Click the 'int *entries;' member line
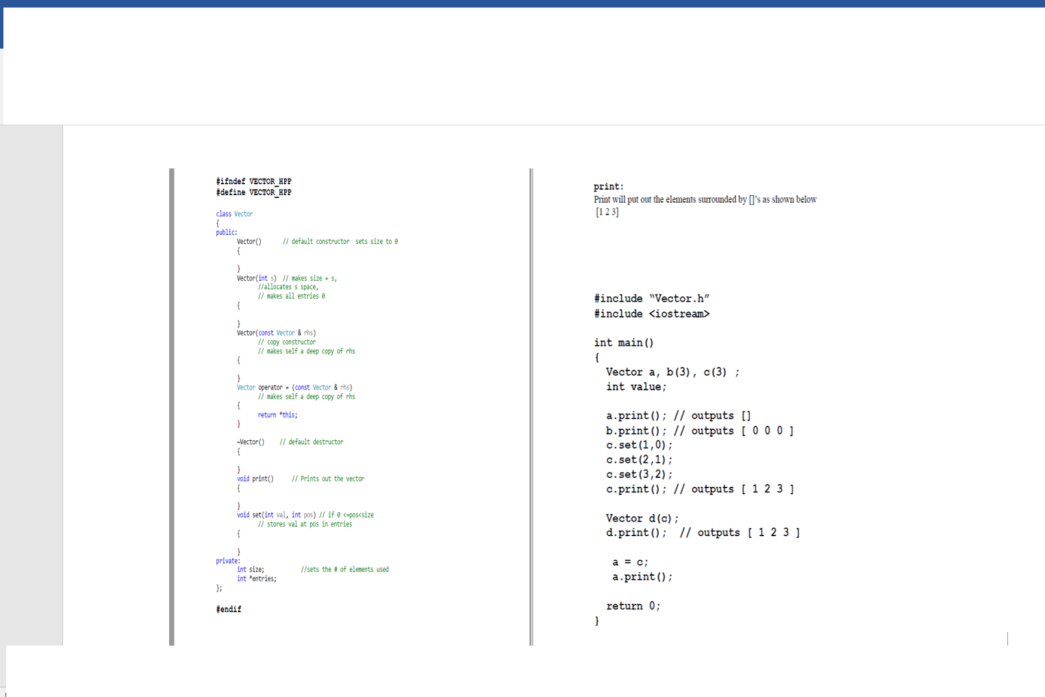 tap(257, 579)
